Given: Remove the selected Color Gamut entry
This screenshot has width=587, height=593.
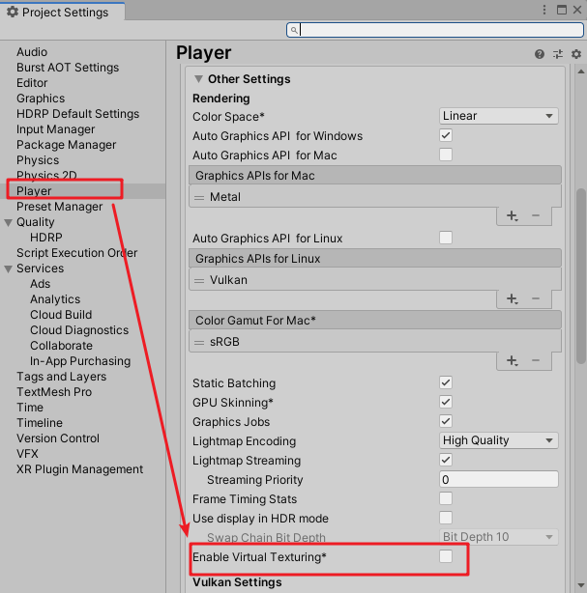Looking at the screenshot, I should pos(536,360).
